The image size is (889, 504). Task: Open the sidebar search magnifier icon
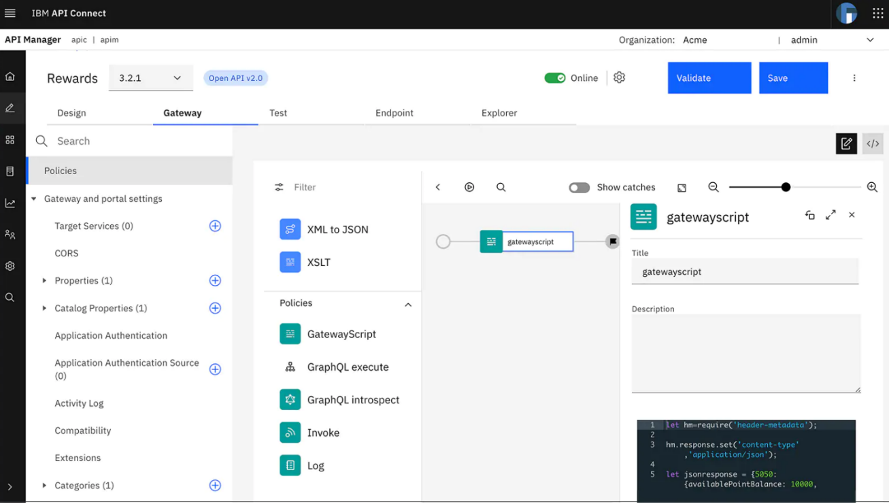[10, 297]
